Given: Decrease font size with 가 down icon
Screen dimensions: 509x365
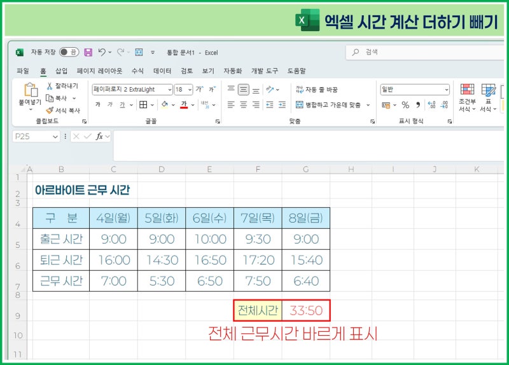Looking at the screenshot, I should 213,89.
